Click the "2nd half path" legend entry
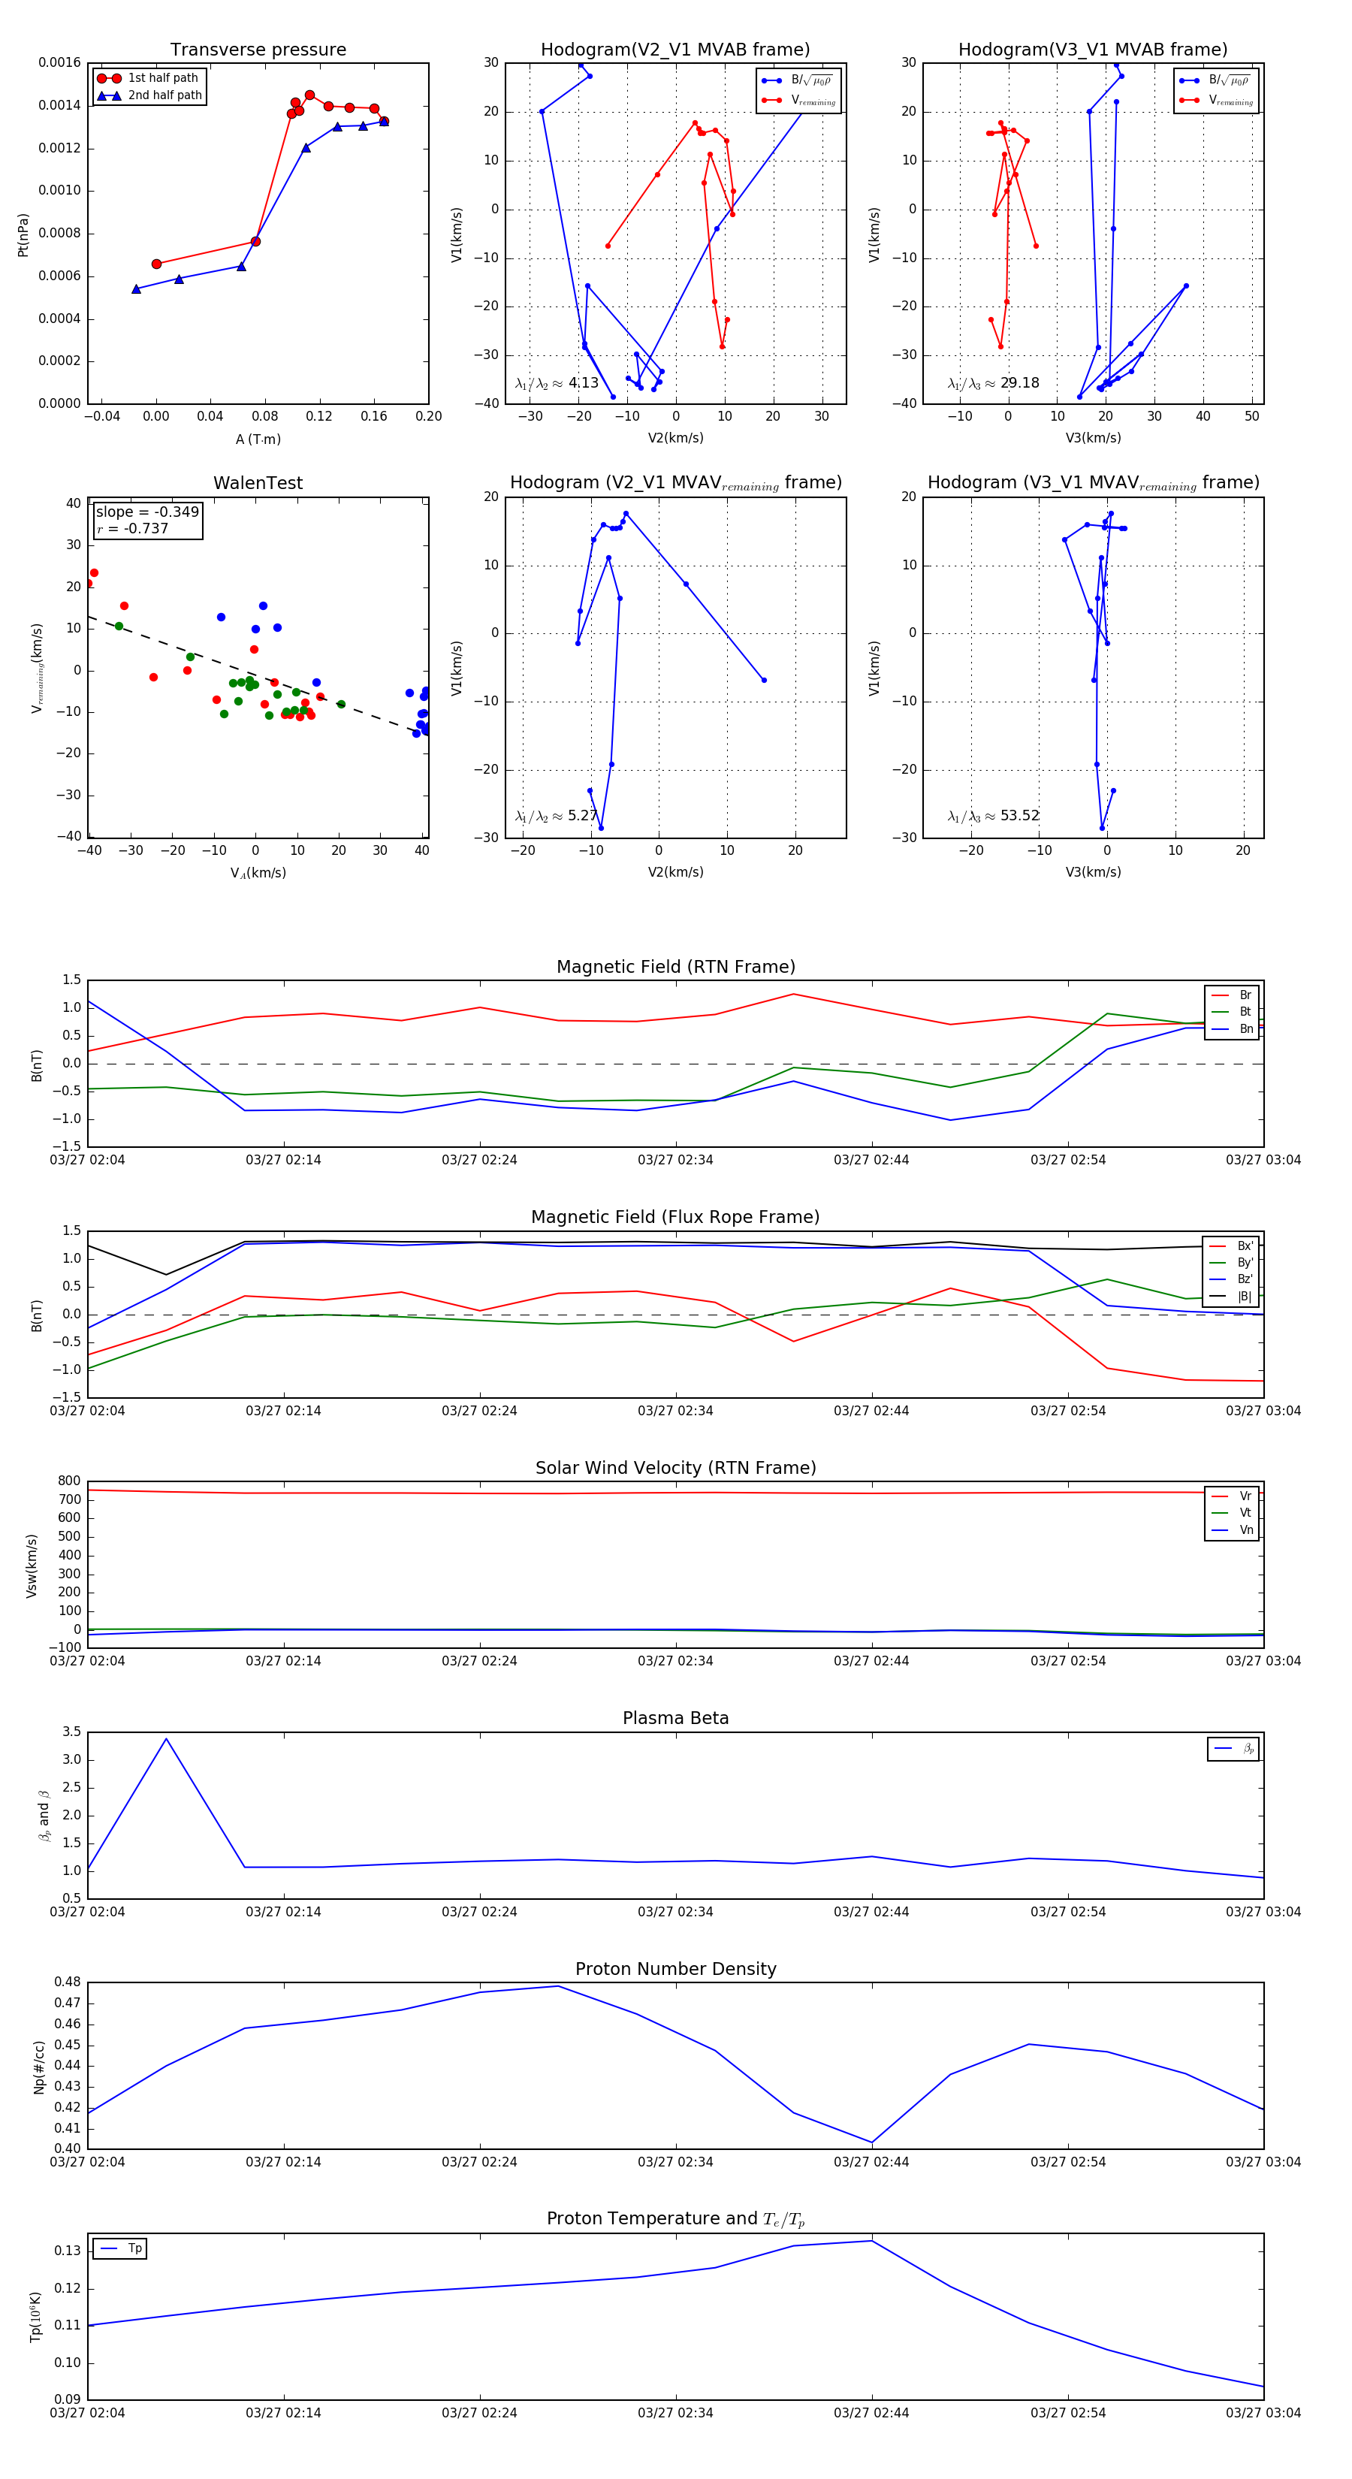1352x2479 pixels. (150, 95)
